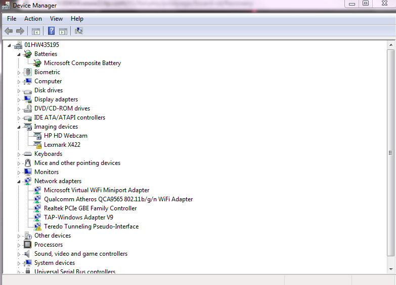
Task: Select the Imaging devices label
Action: pos(56,127)
